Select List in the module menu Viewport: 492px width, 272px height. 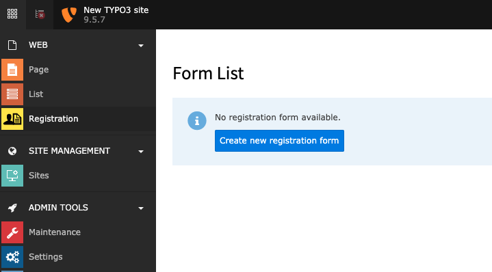(36, 94)
